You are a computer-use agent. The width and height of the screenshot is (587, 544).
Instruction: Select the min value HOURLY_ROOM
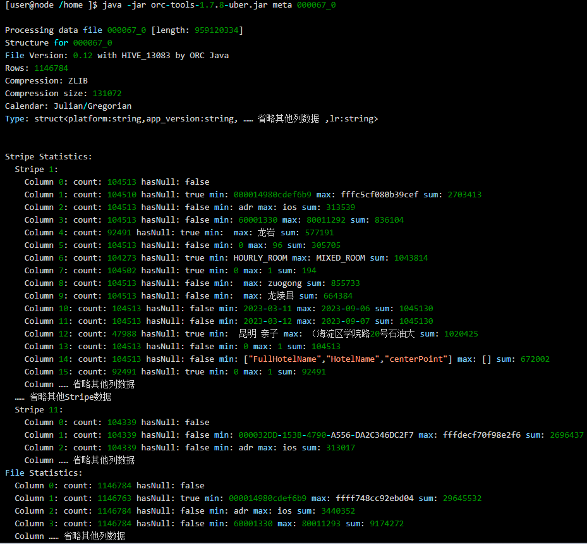click(x=260, y=258)
